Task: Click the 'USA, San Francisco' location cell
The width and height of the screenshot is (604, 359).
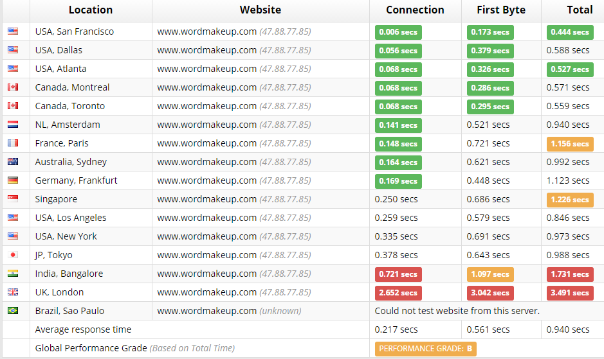Action: click(91, 31)
